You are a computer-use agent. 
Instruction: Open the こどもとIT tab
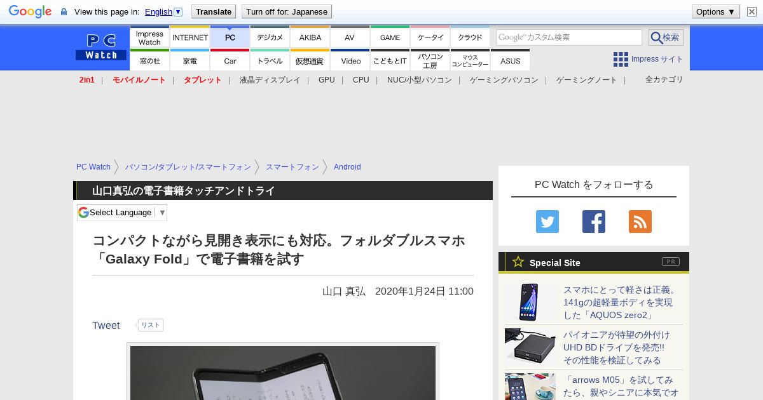click(390, 60)
